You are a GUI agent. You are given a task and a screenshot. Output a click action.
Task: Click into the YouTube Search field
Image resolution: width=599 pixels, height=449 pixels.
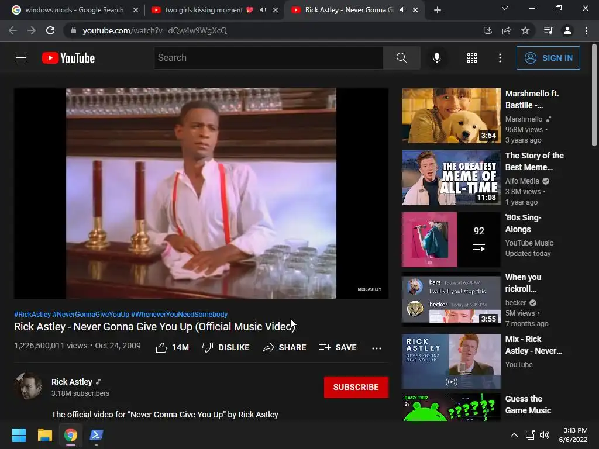click(x=268, y=58)
